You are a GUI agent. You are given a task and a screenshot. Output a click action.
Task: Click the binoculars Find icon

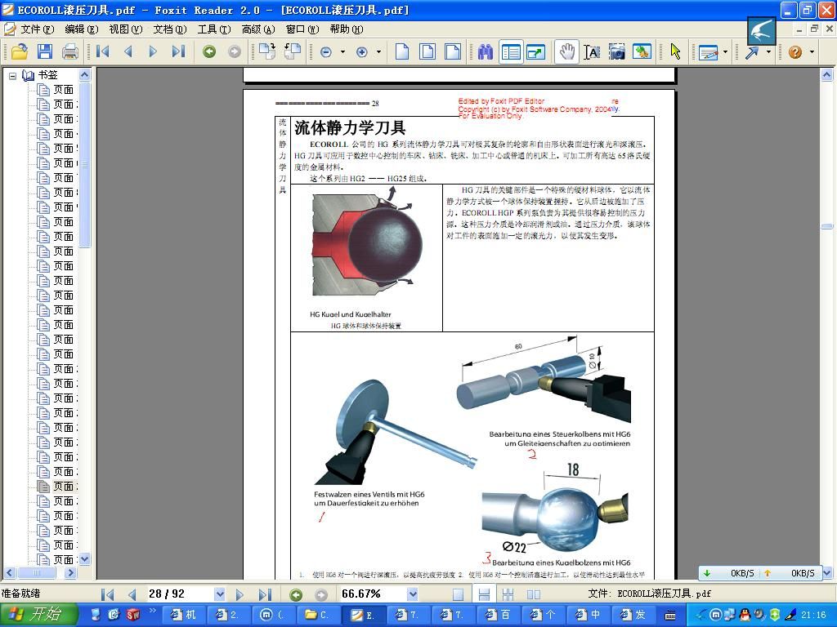pyautogui.click(x=486, y=52)
